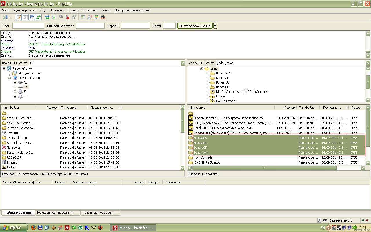Open the quick connect history dropdown
Image resolution: width=371 pixels, height=232 pixels.
(215, 26)
